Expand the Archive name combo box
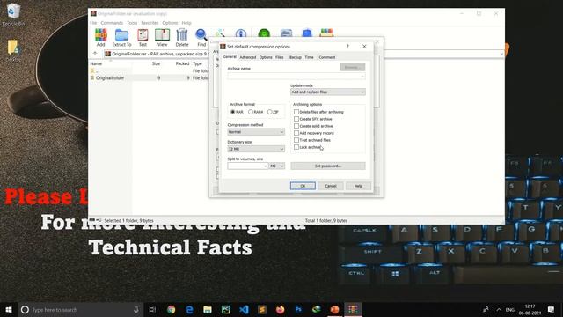Screen dimensions: 563x317 point(362,77)
